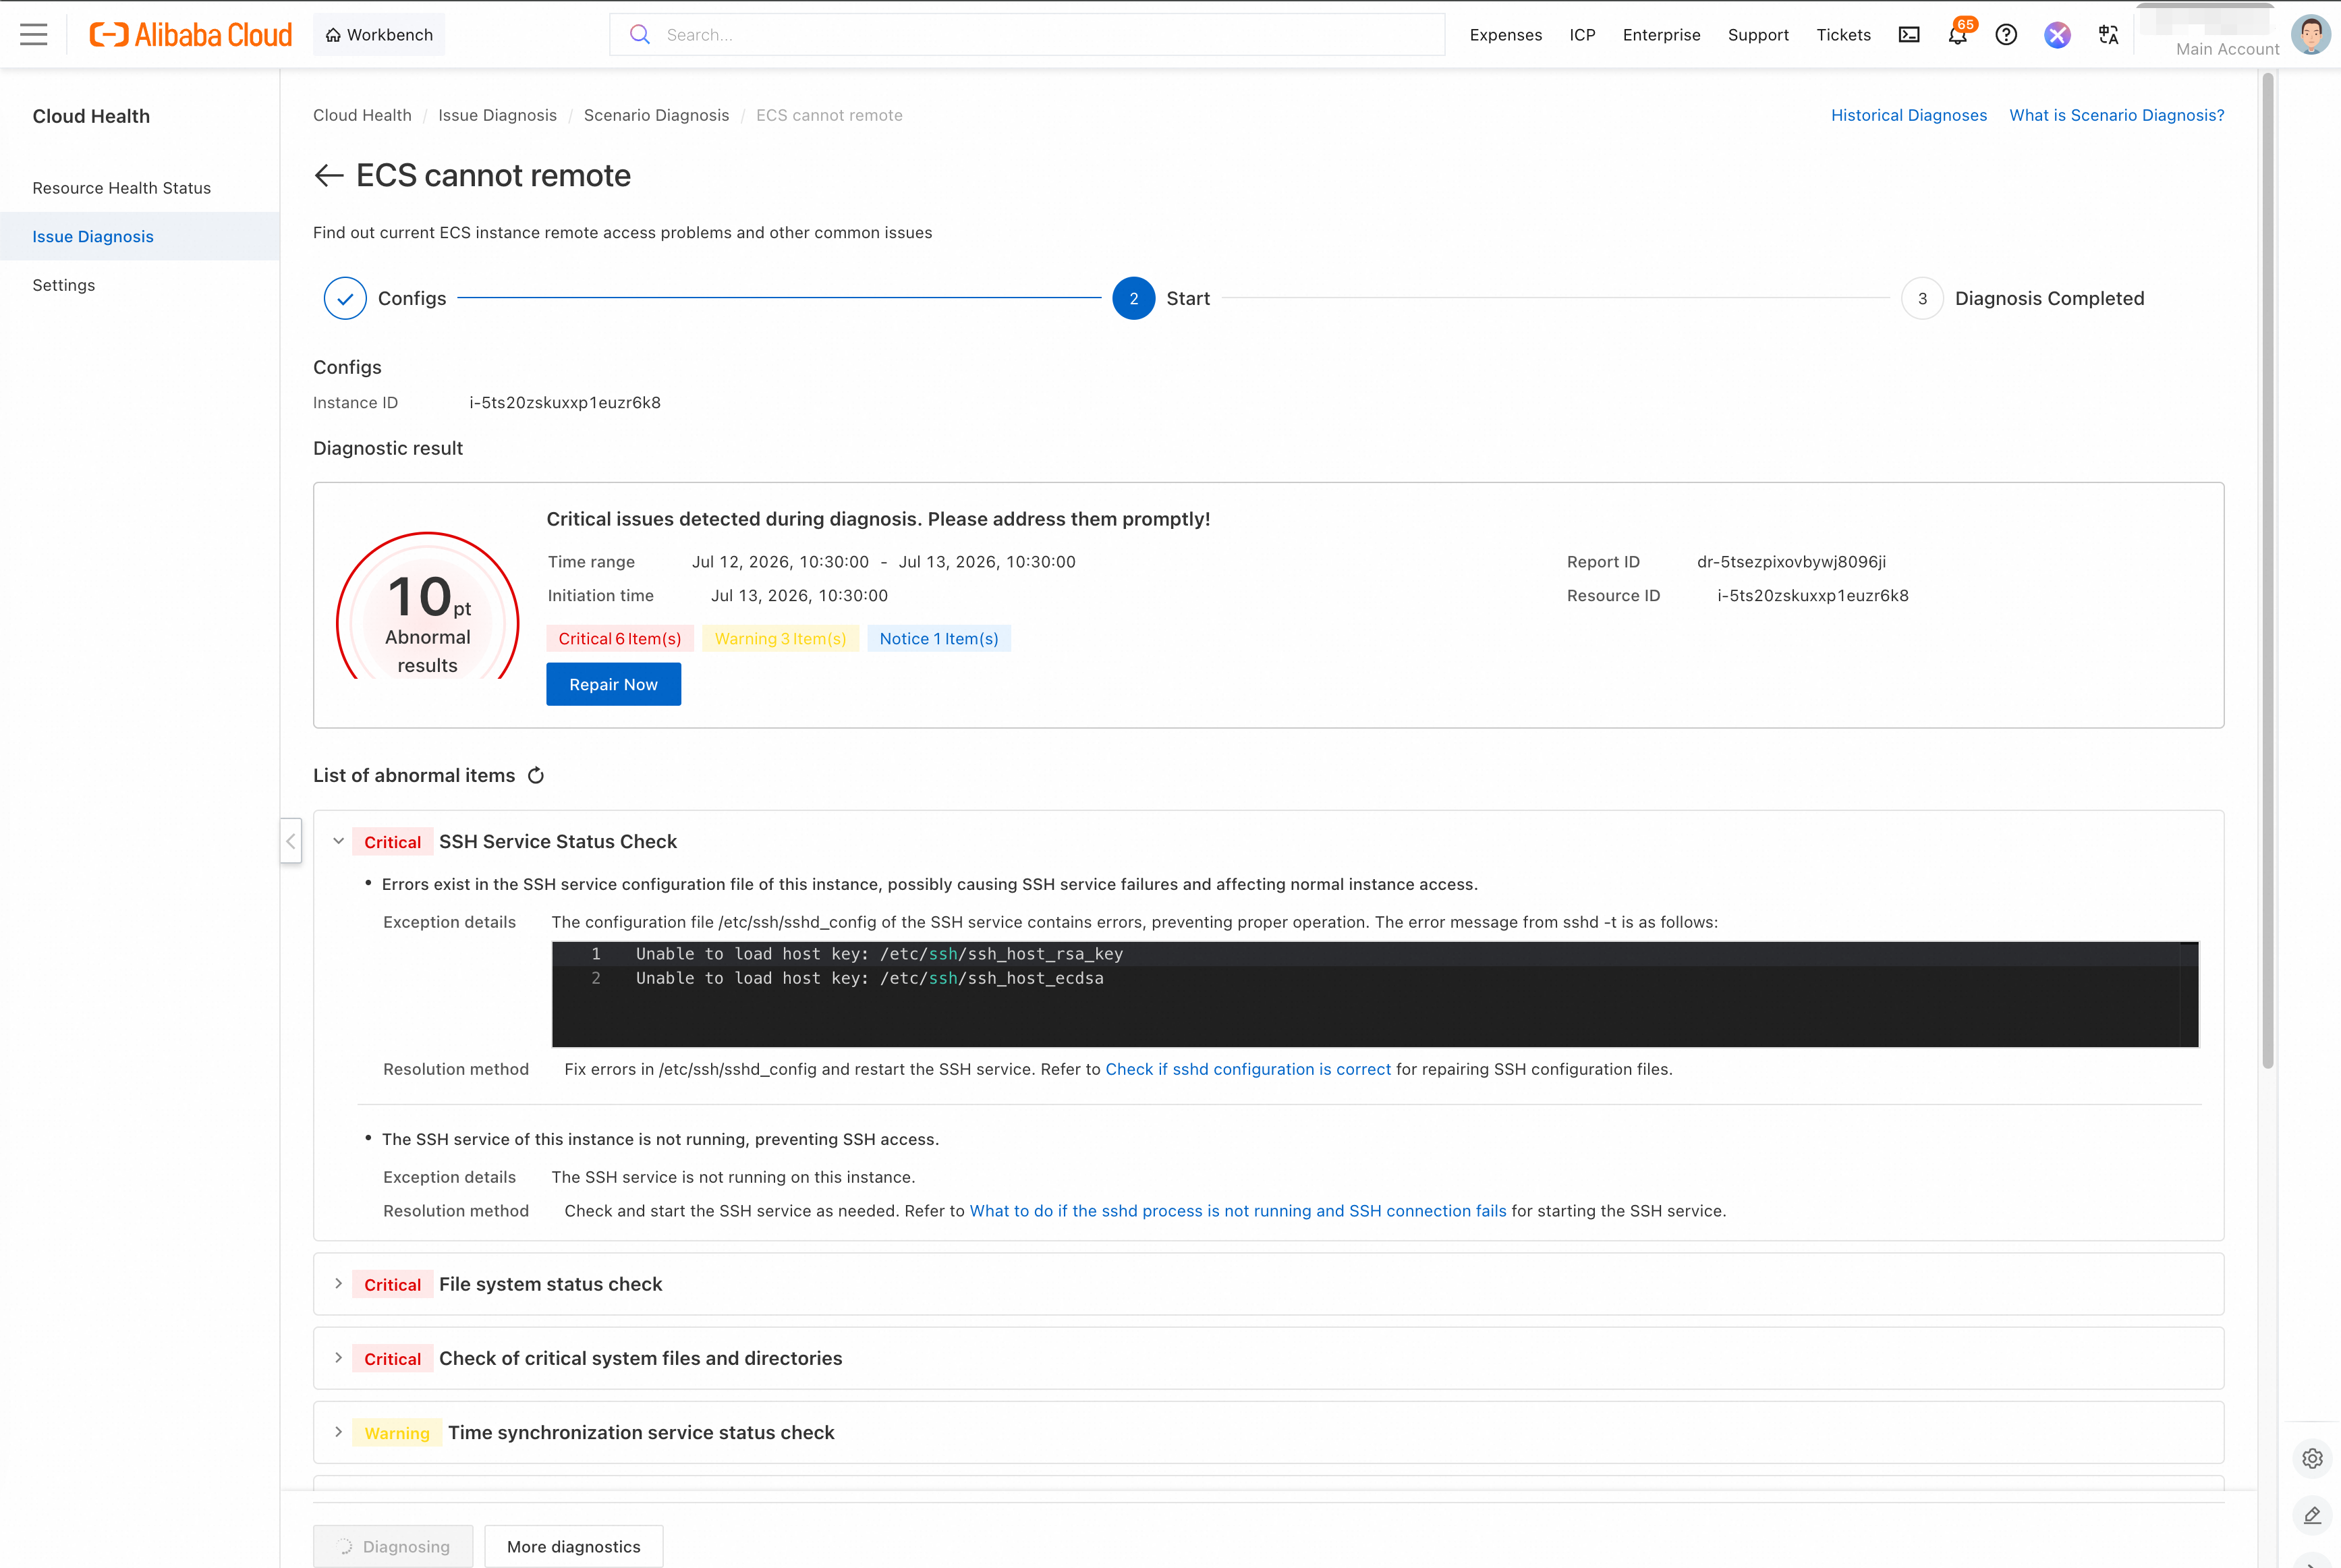Select step 2 Start circle
This screenshot has width=2341, height=1568.
1133,298
